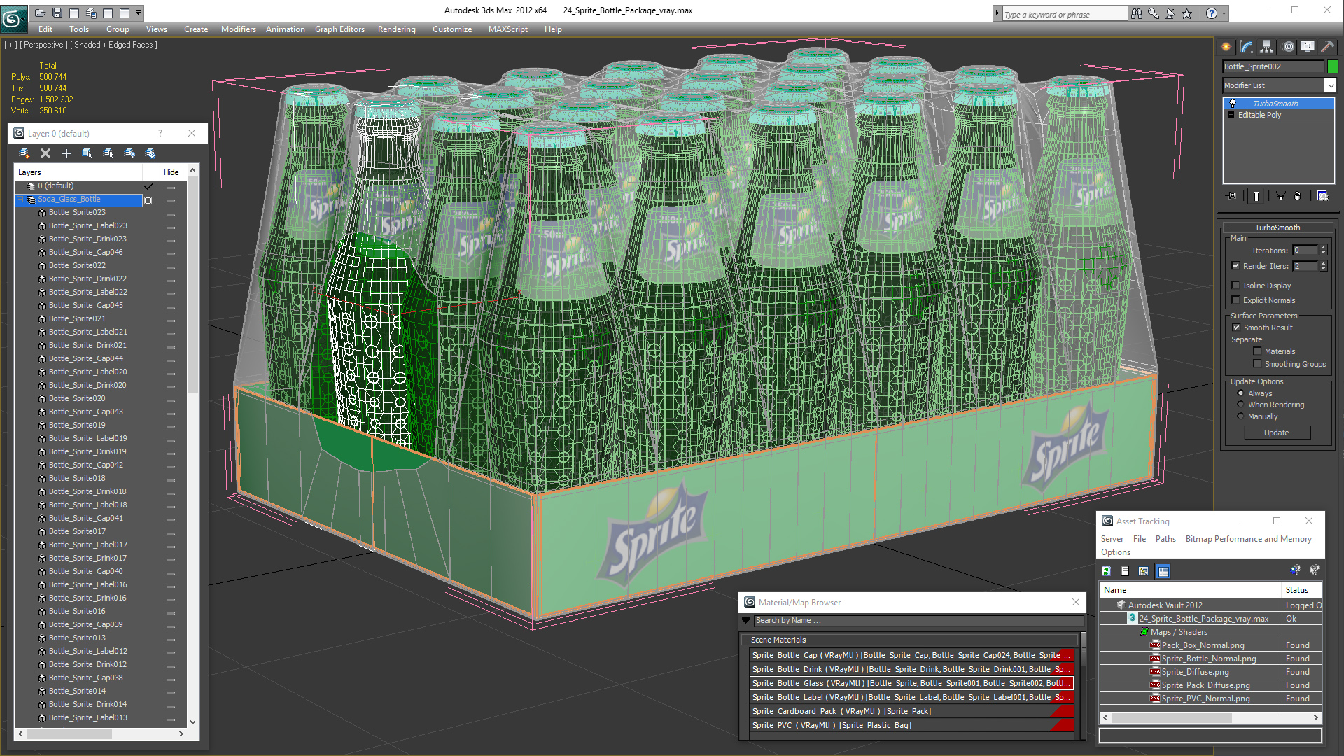
Task: Toggle Render Iters checkbox
Action: pyautogui.click(x=1235, y=266)
